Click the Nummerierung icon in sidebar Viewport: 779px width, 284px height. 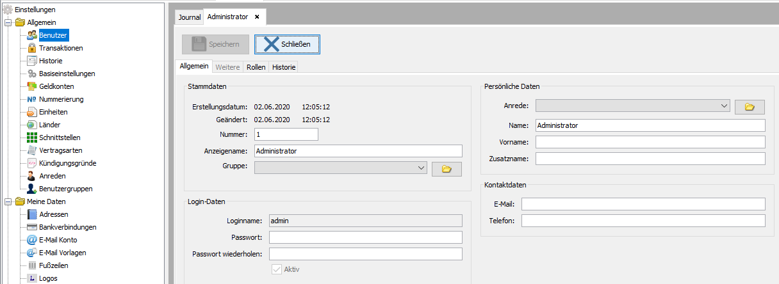tap(31, 99)
